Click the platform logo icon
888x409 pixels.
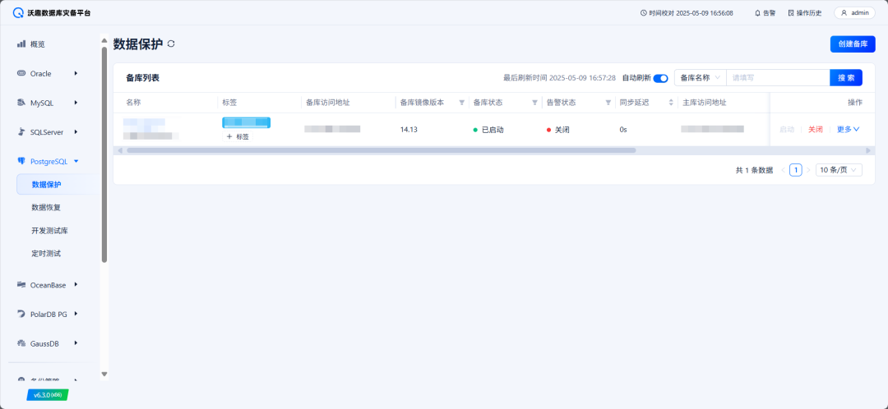tap(19, 13)
